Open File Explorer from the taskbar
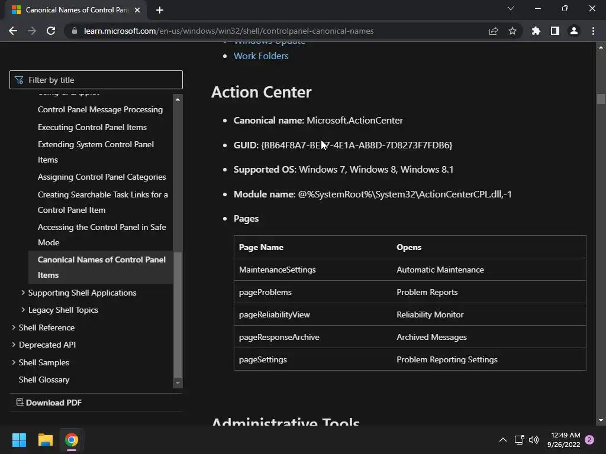 (x=45, y=440)
